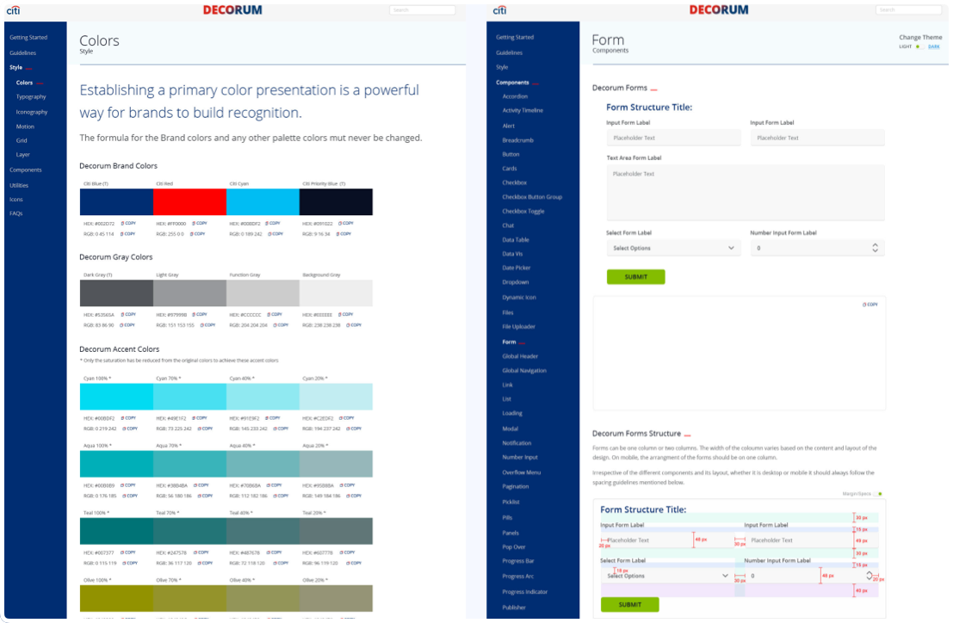Click the Citi logo in Form page header
This screenshot has width=953, height=623.
click(500, 10)
